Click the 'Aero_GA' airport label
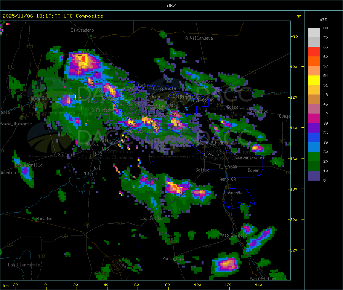343x290 pixels. pyautogui.click(x=228, y=179)
